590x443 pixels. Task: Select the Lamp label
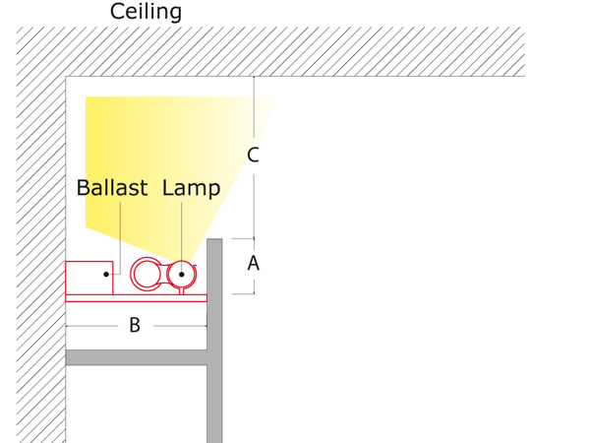point(191,188)
